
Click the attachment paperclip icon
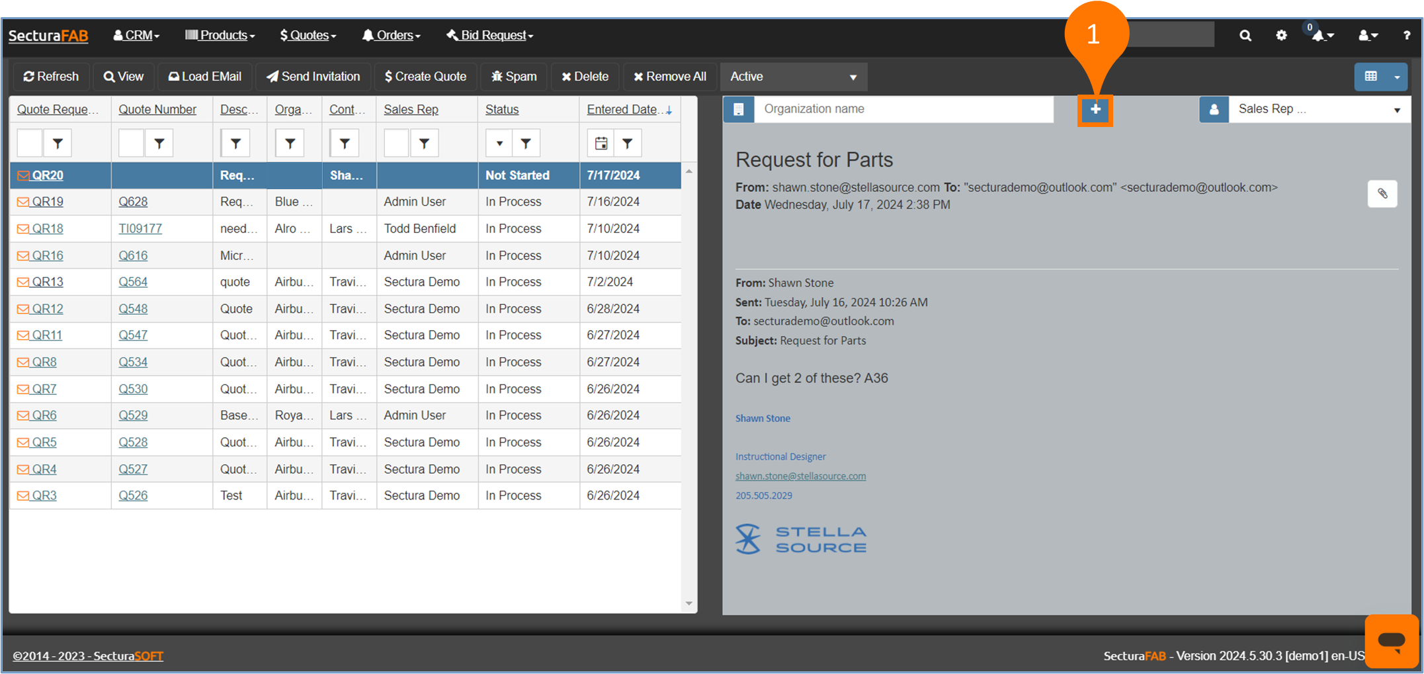(x=1382, y=194)
